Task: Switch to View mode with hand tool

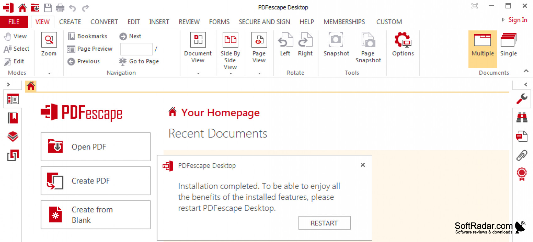Action: click(15, 37)
